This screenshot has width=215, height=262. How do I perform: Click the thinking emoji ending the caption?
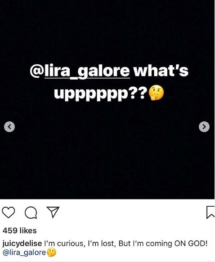(52, 252)
